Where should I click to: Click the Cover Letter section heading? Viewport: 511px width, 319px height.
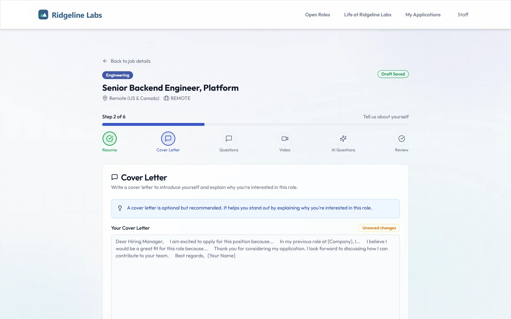[x=144, y=178]
